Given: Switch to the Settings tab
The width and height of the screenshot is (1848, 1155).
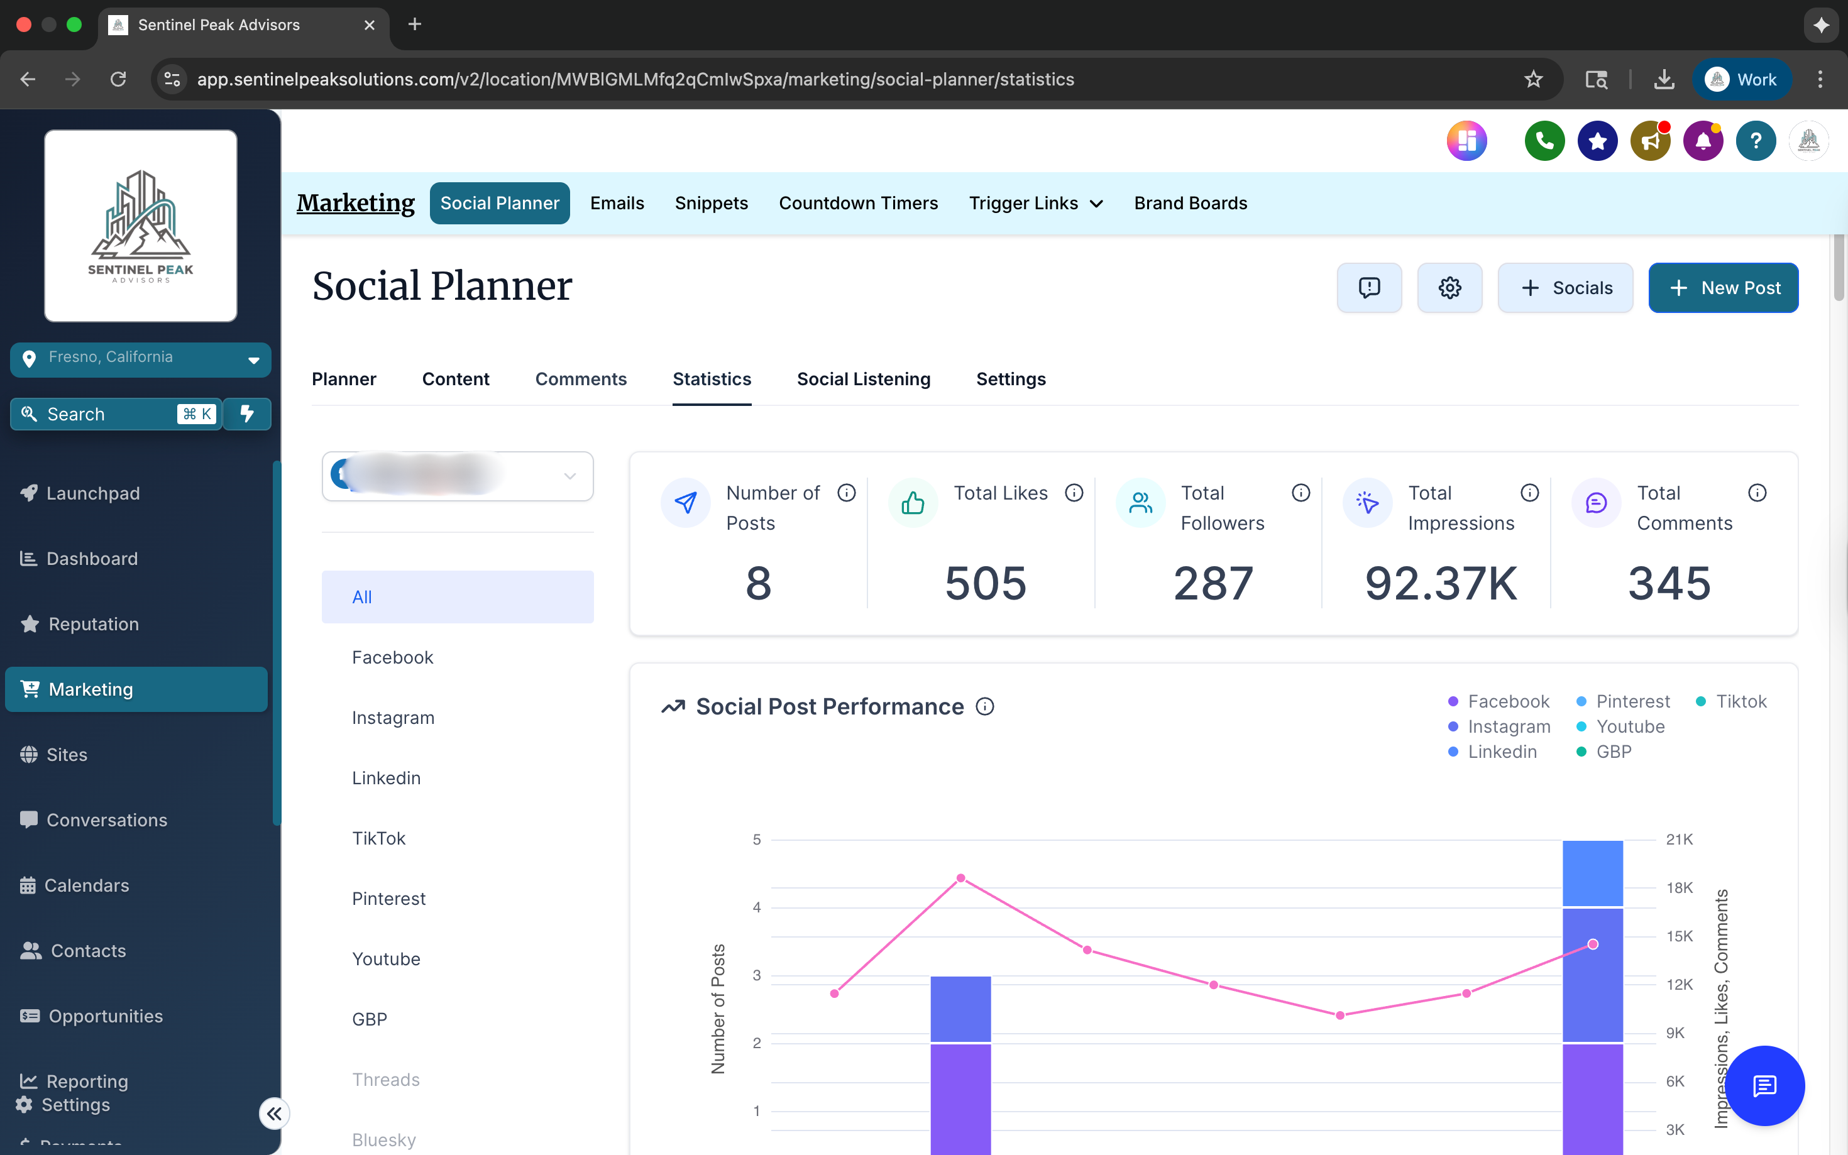Looking at the screenshot, I should click(x=1011, y=379).
